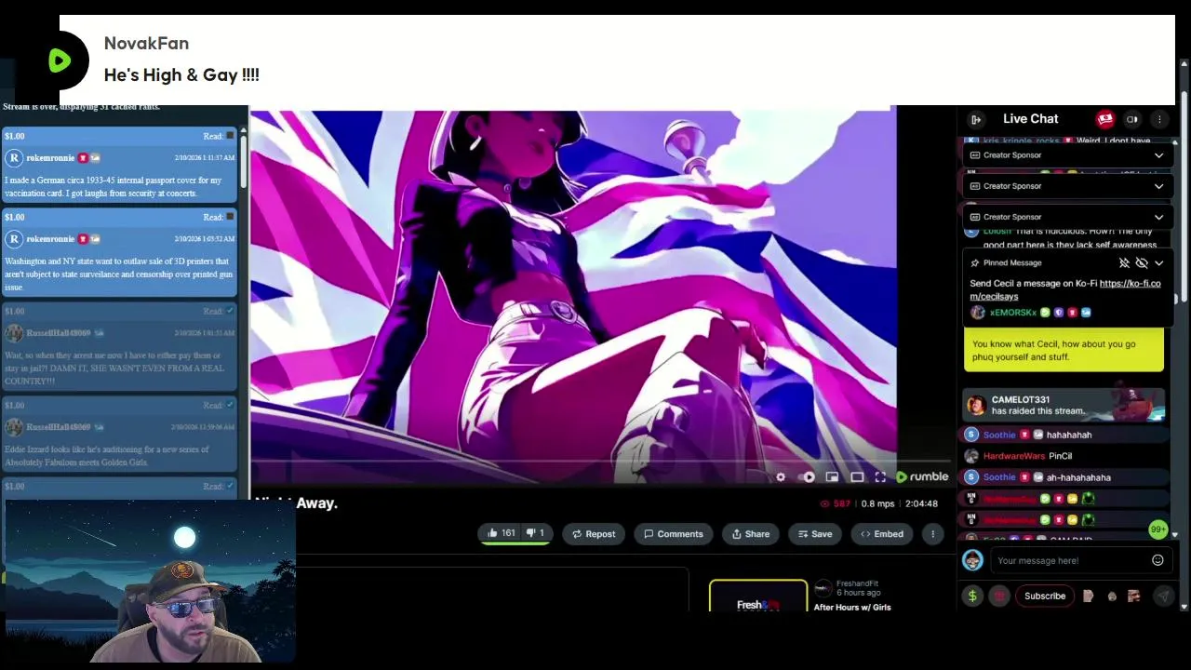This screenshot has width=1191, height=670.
Task: Expand the first Creator Sponsor banner
Action: pyautogui.click(x=1158, y=155)
